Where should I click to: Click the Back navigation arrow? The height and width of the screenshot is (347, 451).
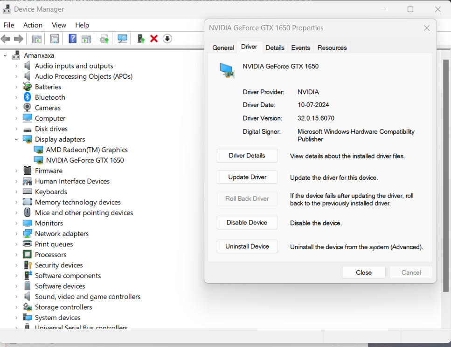[6, 38]
